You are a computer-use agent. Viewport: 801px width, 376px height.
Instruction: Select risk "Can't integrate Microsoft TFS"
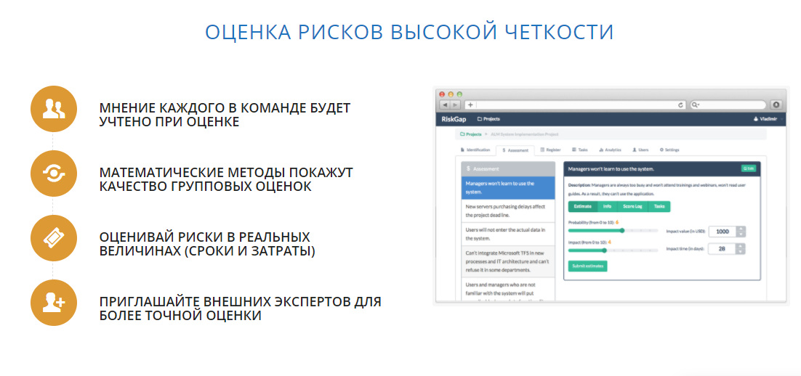(x=508, y=261)
